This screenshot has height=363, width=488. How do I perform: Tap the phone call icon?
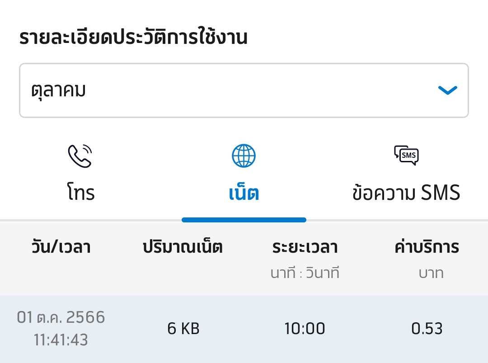tap(80, 156)
